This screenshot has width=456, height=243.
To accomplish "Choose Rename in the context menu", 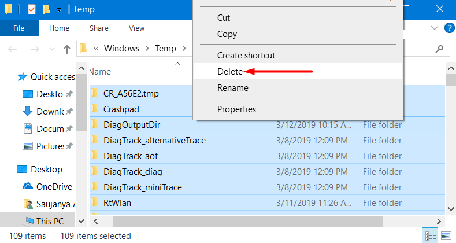I will (x=232, y=88).
